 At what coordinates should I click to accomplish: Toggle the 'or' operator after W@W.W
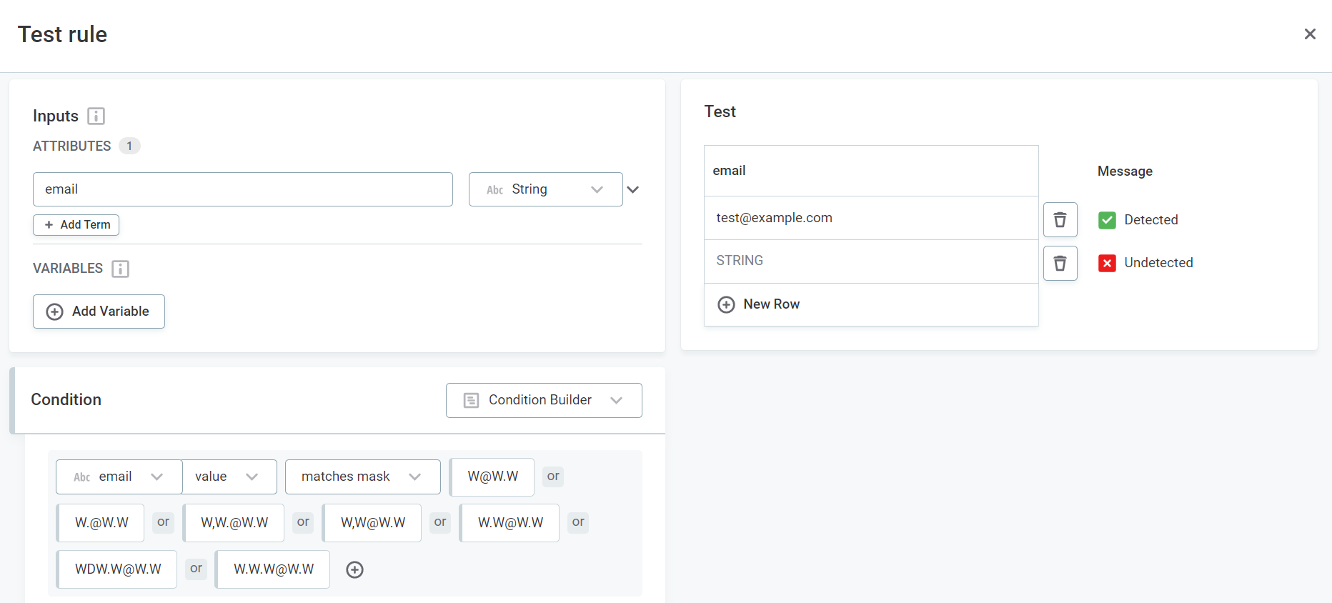pyautogui.click(x=552, y=477)
